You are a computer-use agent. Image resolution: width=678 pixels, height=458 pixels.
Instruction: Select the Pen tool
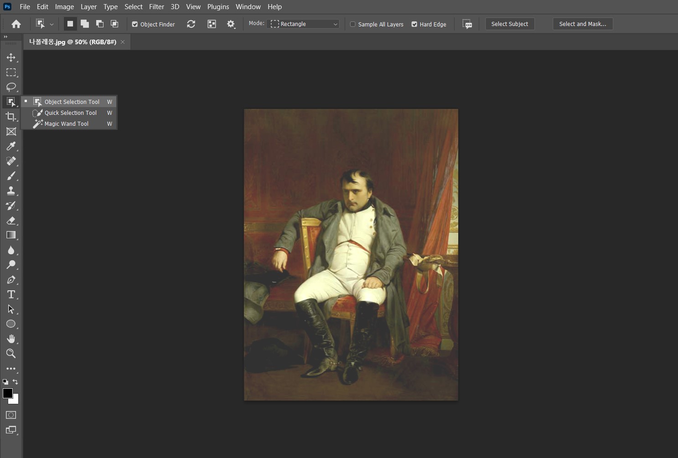[x=11, y=280]
